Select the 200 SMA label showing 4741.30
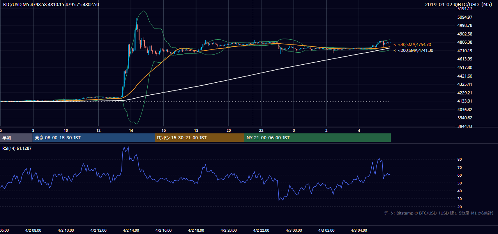 point(413,50)
